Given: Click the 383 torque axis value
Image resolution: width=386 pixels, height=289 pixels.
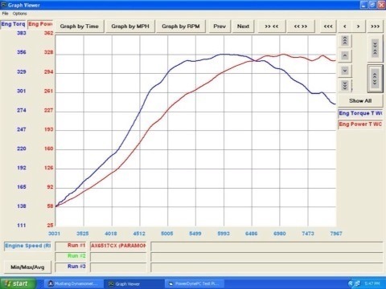Looking at the screenshot, I should tap(22, 33).
